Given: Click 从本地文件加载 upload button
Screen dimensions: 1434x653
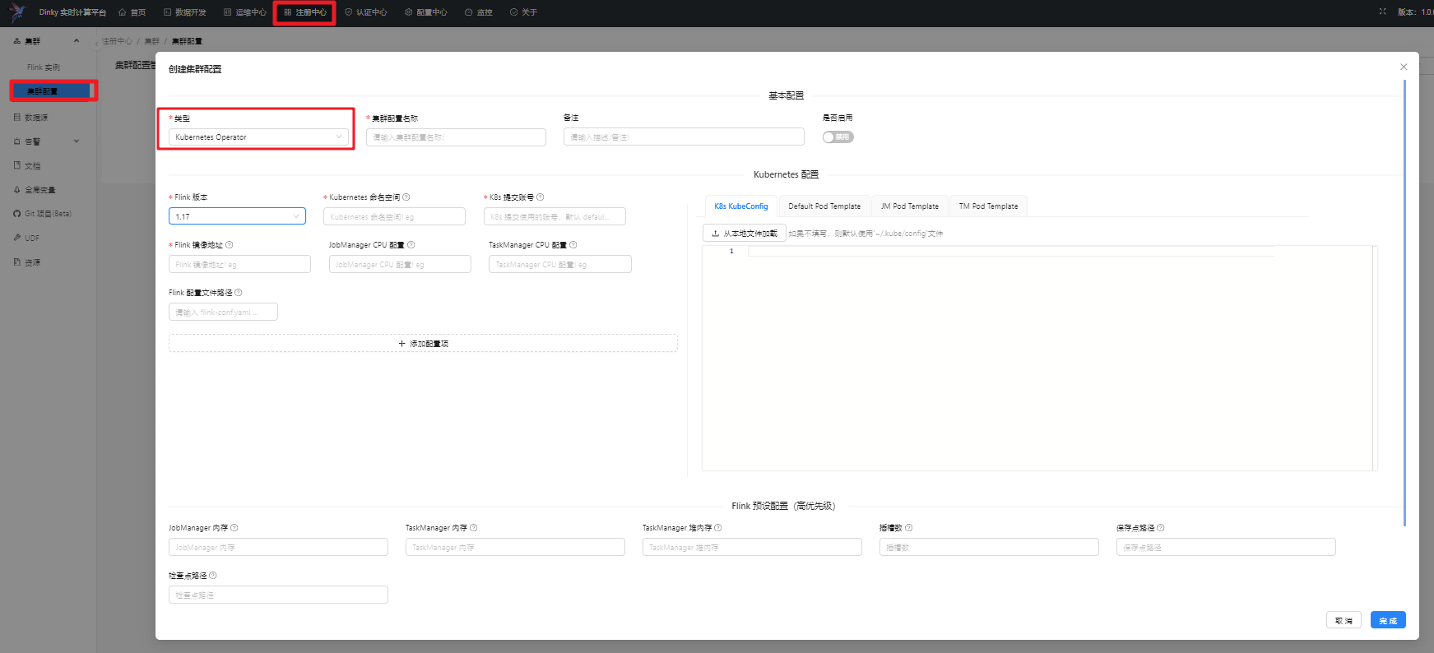Looking at the screenshot, I should 745,234.
